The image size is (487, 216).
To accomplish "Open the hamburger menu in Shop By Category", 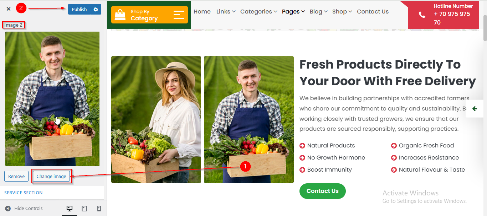I will 179,15.
